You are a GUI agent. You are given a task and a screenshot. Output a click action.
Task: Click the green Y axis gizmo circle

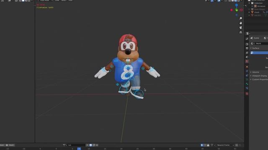tap(237, 10)
